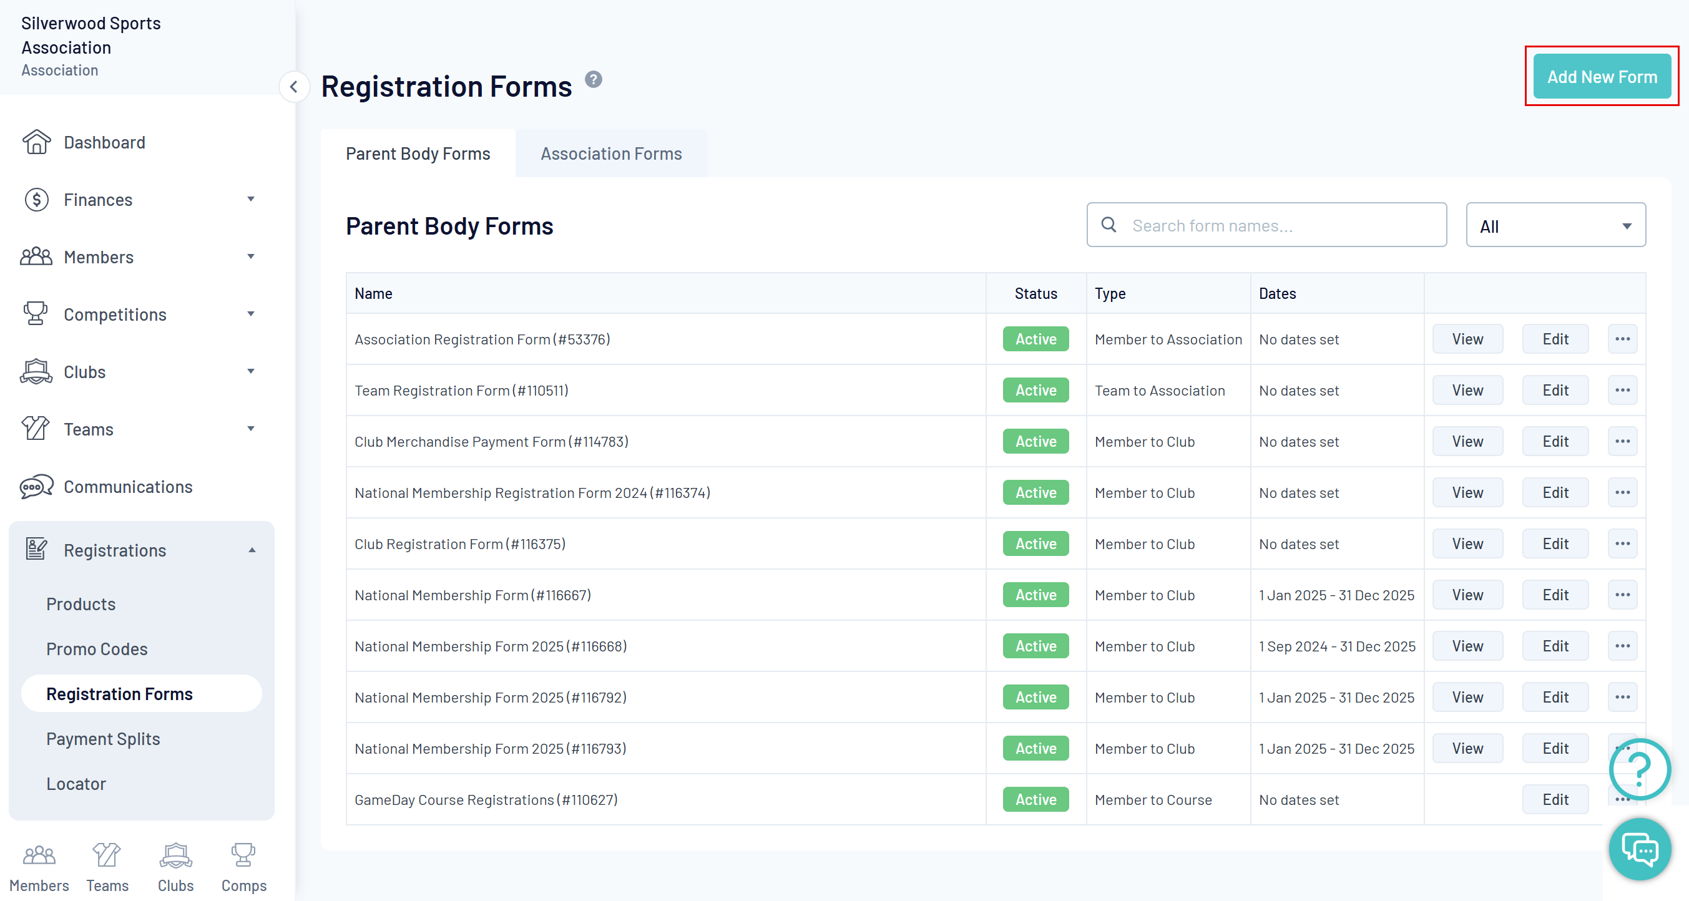Edit the GameDay Course Registrations form
1689x901 pixels.
pyautogui.click(x=1555, y=799)
